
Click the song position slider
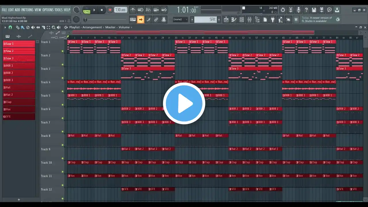point(106,20)
